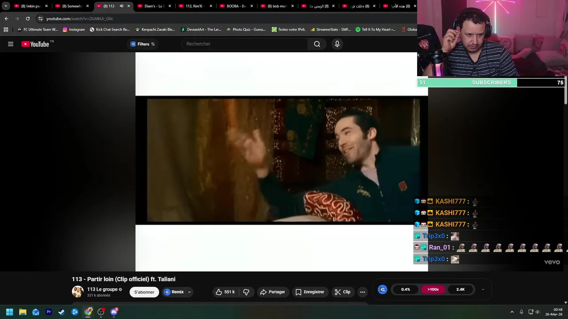
Task: Go to the YouTube home logo
Action: coord(35,44)
